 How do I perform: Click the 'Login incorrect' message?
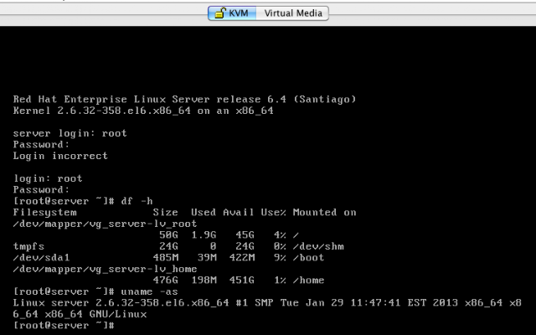[x=60, y=156]
